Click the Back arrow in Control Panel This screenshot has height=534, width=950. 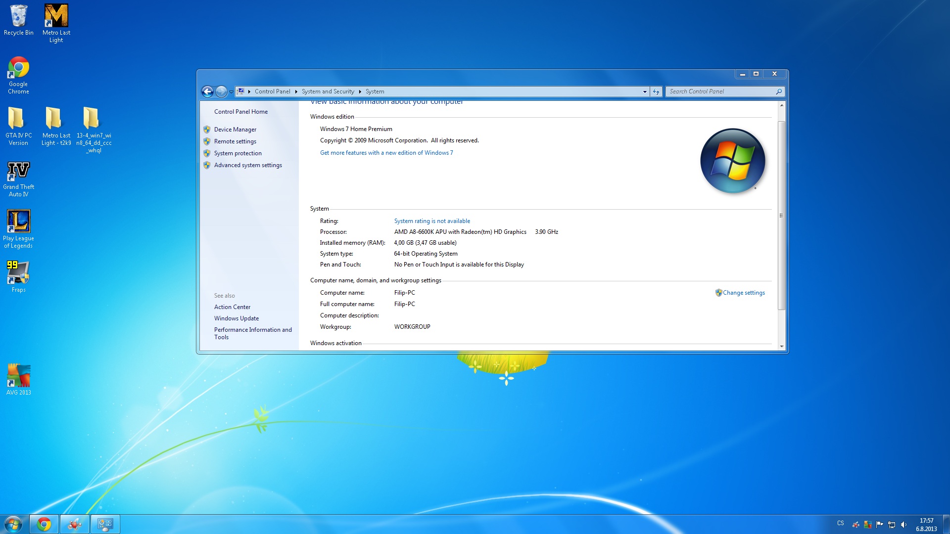point(207,91)
